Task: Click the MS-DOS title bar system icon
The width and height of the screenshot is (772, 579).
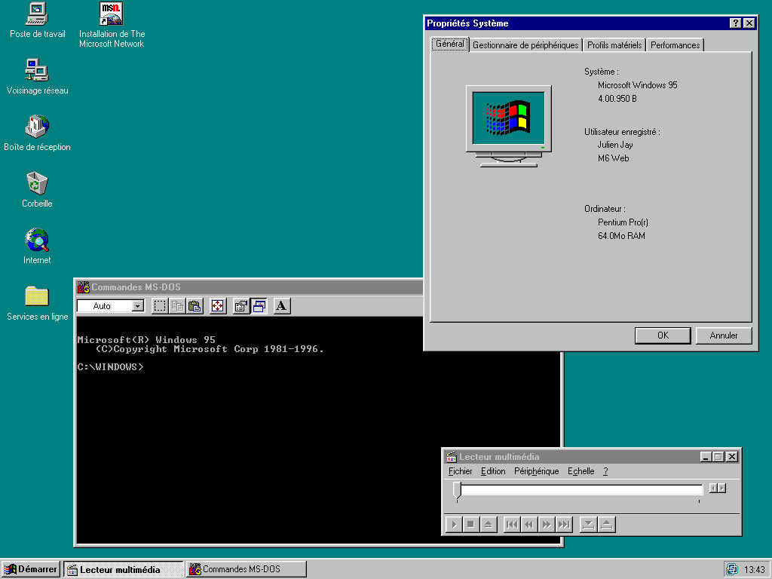Action: tap(83, 287)
